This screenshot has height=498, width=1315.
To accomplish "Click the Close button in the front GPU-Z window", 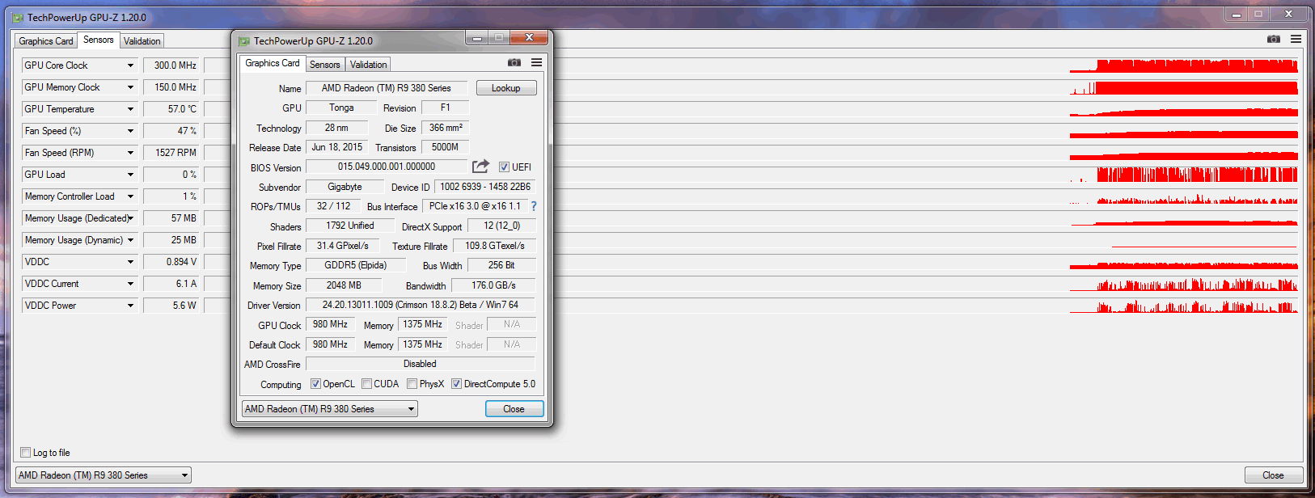I will point(514,409).
